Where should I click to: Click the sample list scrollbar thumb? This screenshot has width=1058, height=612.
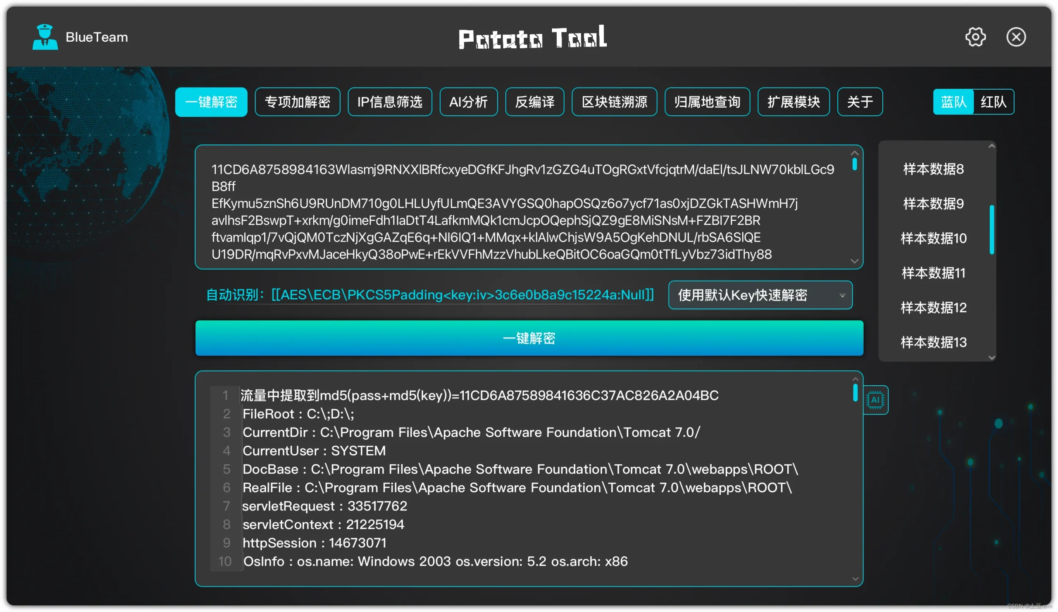pos(991,230)
